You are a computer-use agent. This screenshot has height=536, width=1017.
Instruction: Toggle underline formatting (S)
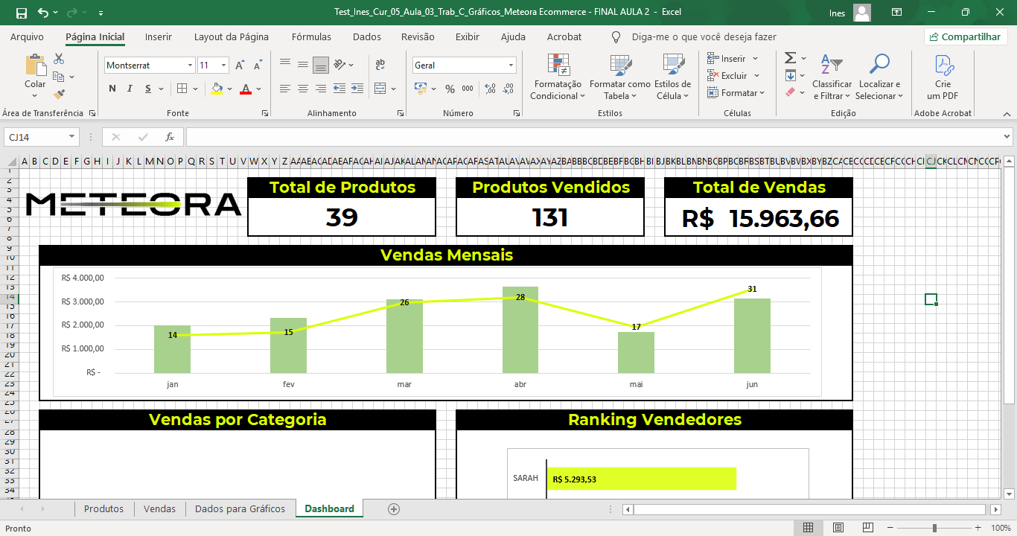pos(149,89)
